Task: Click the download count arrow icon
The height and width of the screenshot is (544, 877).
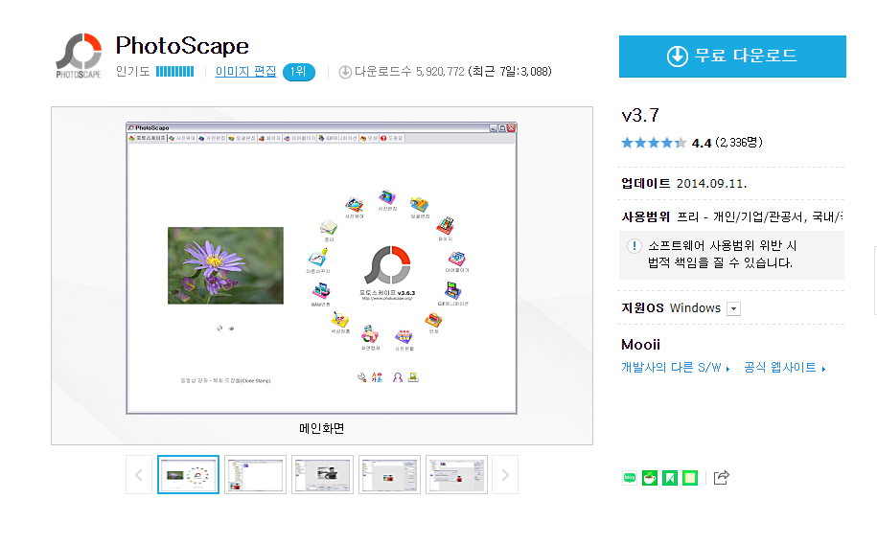Action: click(x=345, y=72)
